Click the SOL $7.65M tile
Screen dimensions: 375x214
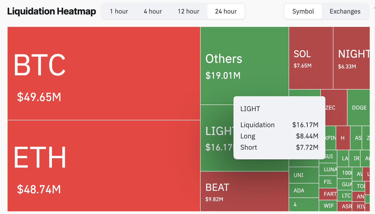pos(311,58)
